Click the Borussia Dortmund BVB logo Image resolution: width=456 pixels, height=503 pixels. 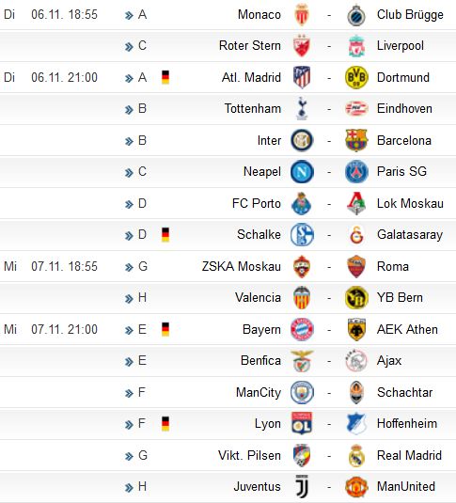(356, 77)
